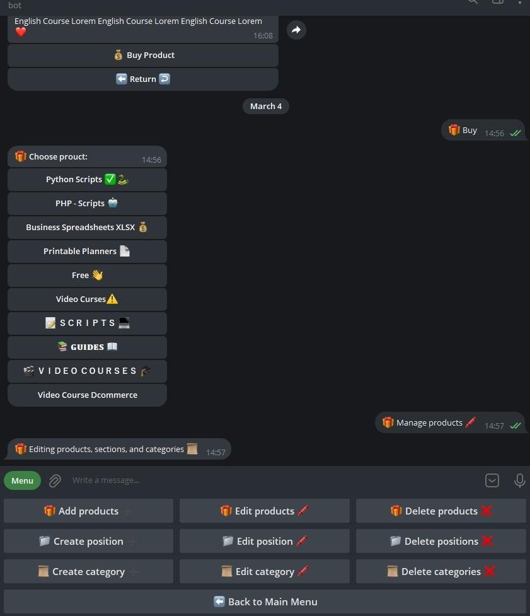
Task: Open the search icon in chat header
Action: coord(473,1)
